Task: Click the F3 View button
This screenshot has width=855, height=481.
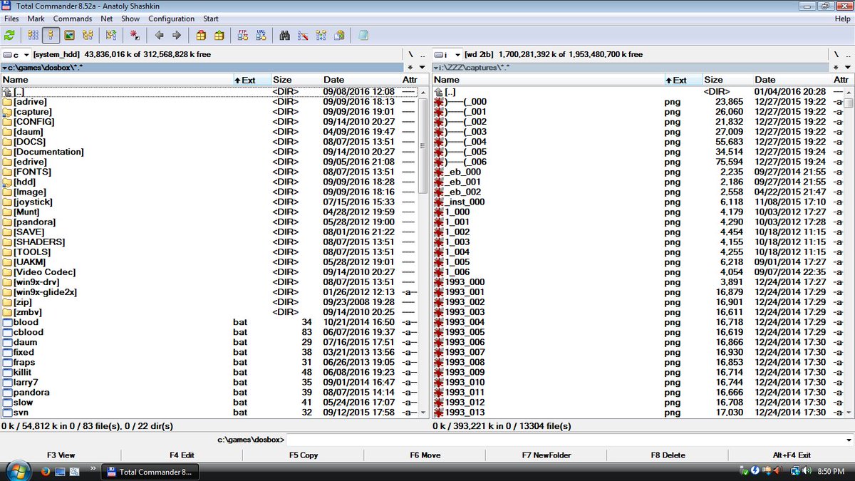Action: coord(61,455)
